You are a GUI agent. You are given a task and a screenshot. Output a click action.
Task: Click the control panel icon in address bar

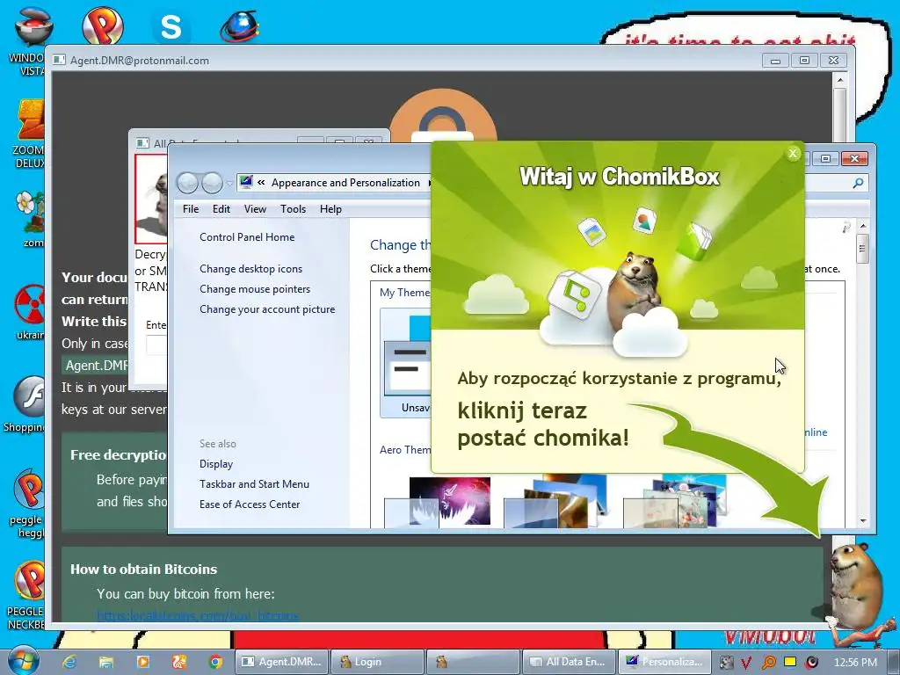pos(246,182)
